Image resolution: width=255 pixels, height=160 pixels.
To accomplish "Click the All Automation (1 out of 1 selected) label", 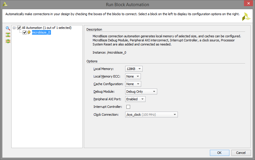I will 47,28.
